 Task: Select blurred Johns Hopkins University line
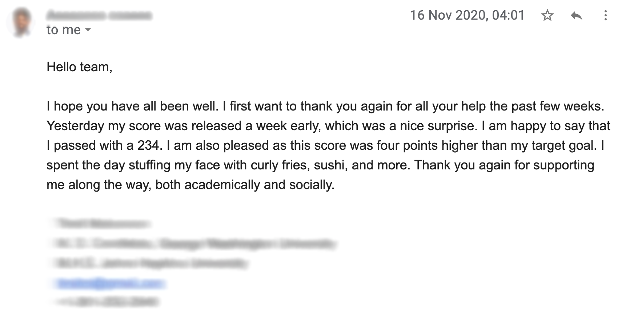pos(151,262)
